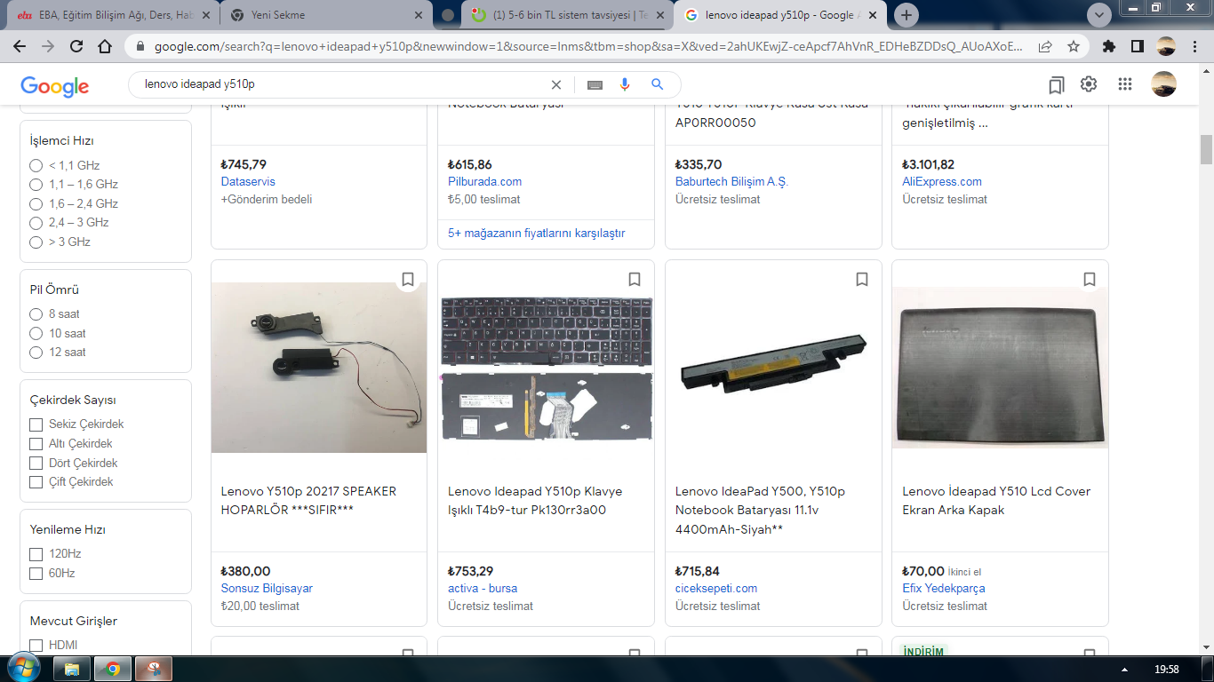Select the > 3 GHz processor speed
The height and width of the screenshot is (682, 1214).
click(36, 242)
